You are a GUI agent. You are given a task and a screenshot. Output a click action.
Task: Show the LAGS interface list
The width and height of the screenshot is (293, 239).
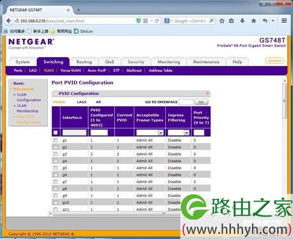pos(82,102)
